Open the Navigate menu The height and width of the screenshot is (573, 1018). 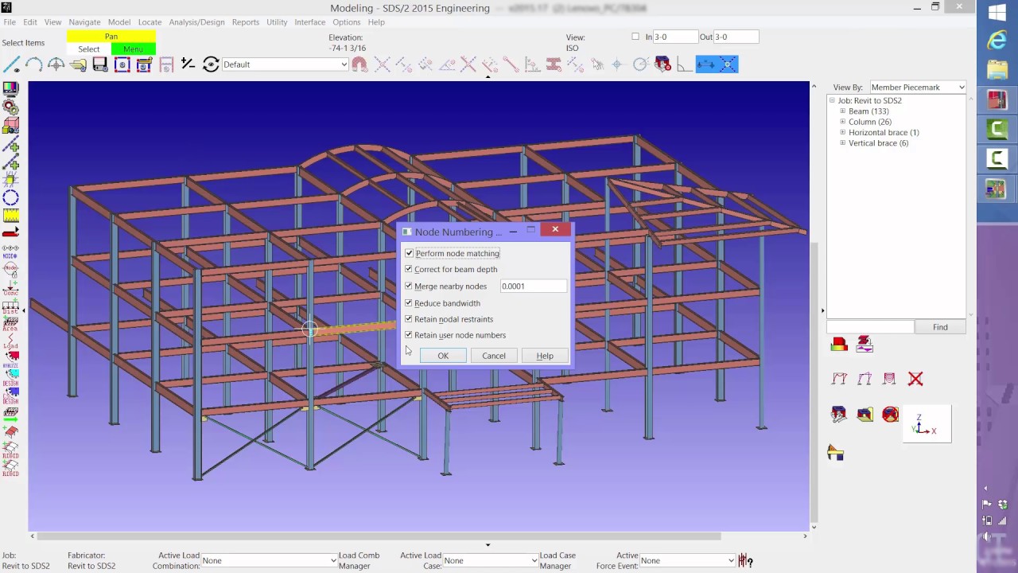tap(84, 22)
